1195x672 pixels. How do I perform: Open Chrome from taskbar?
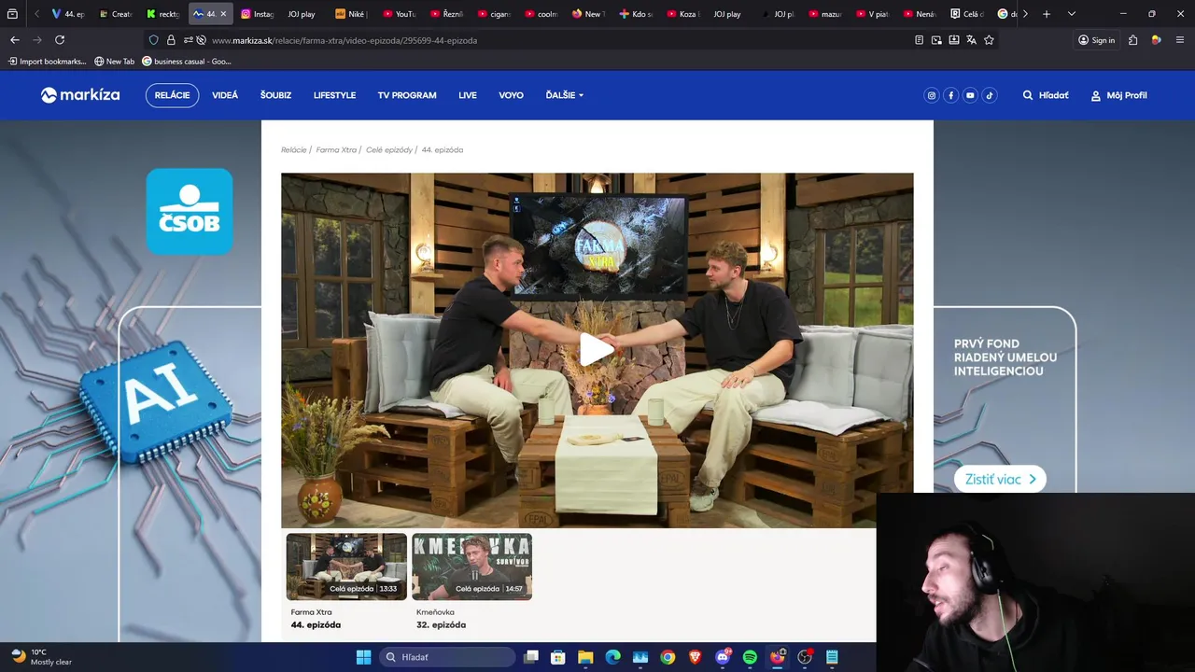(x=668, y=657)
